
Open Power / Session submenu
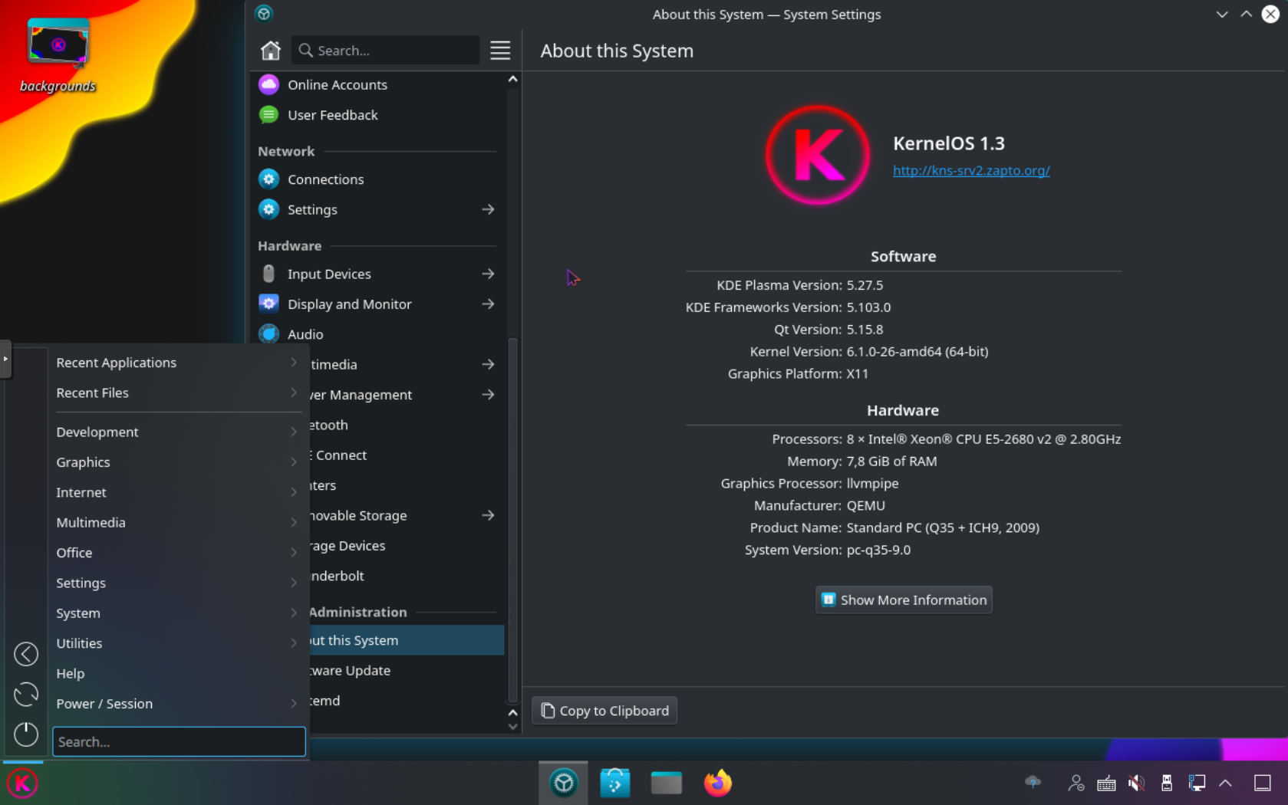pos(177,704)
